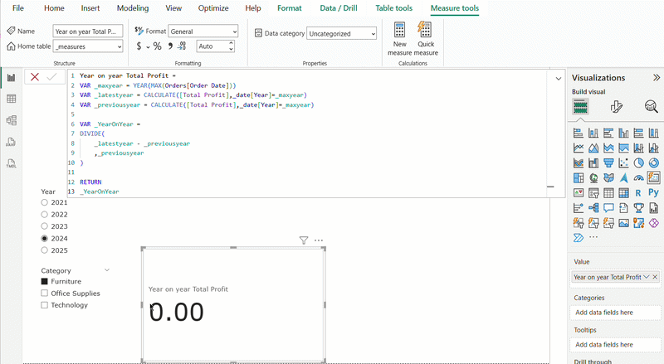Uncheck the Furniture category checkbox
664x364 pixels.
[45, 281]
